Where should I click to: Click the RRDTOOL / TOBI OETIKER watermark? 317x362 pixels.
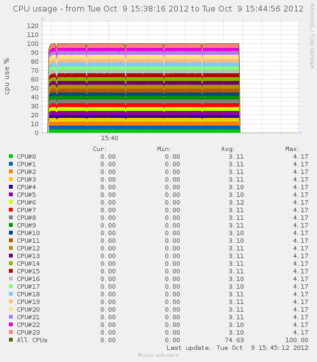312,36
